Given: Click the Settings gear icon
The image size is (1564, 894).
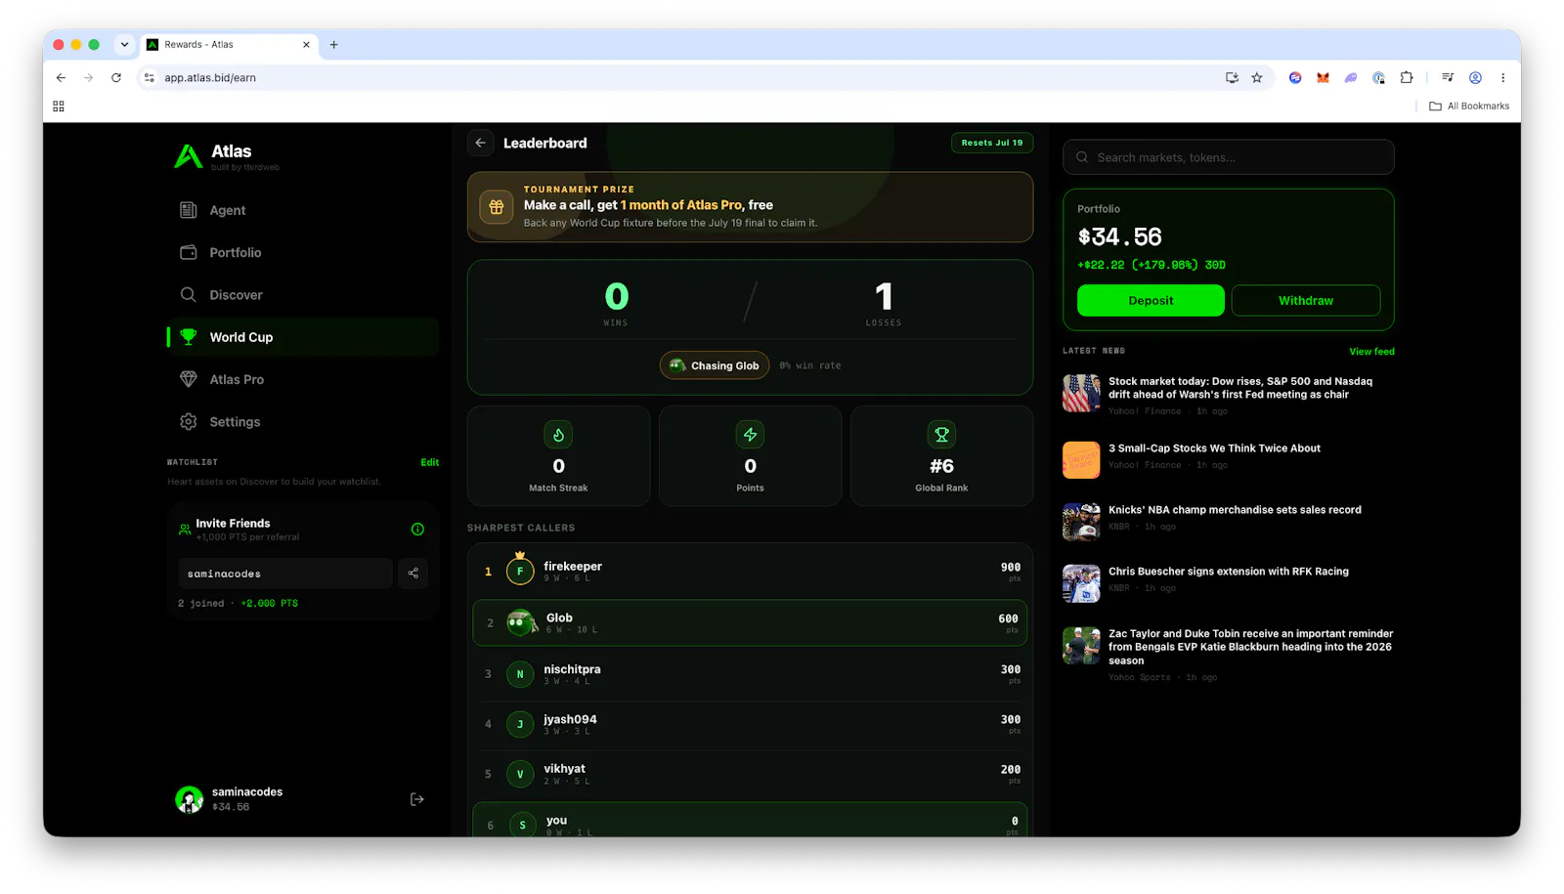Looking at the screenshot, I should 189,422.
